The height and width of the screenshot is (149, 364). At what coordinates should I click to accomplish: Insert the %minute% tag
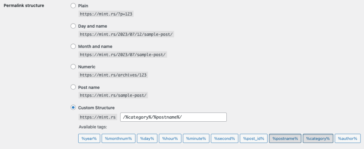coord(196,138)
